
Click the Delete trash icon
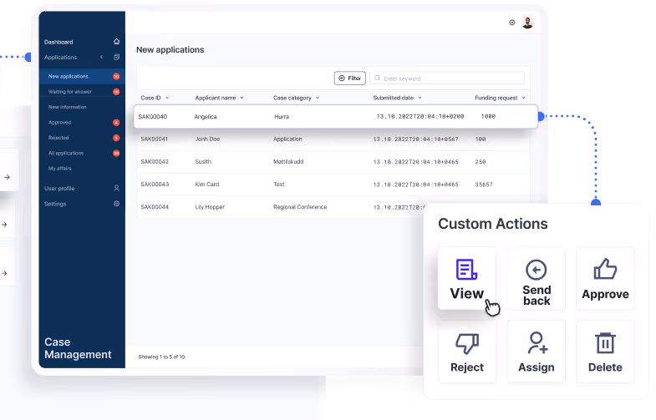tap(605, 342)
